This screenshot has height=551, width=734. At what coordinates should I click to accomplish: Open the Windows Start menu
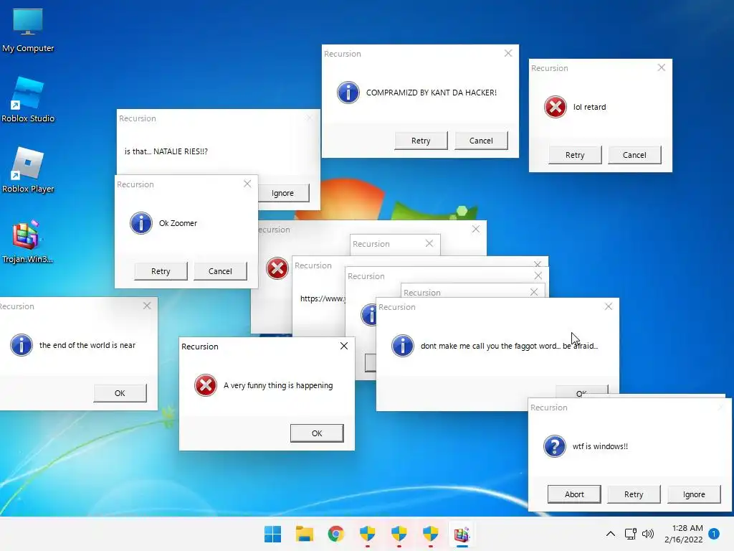[273, 534]
